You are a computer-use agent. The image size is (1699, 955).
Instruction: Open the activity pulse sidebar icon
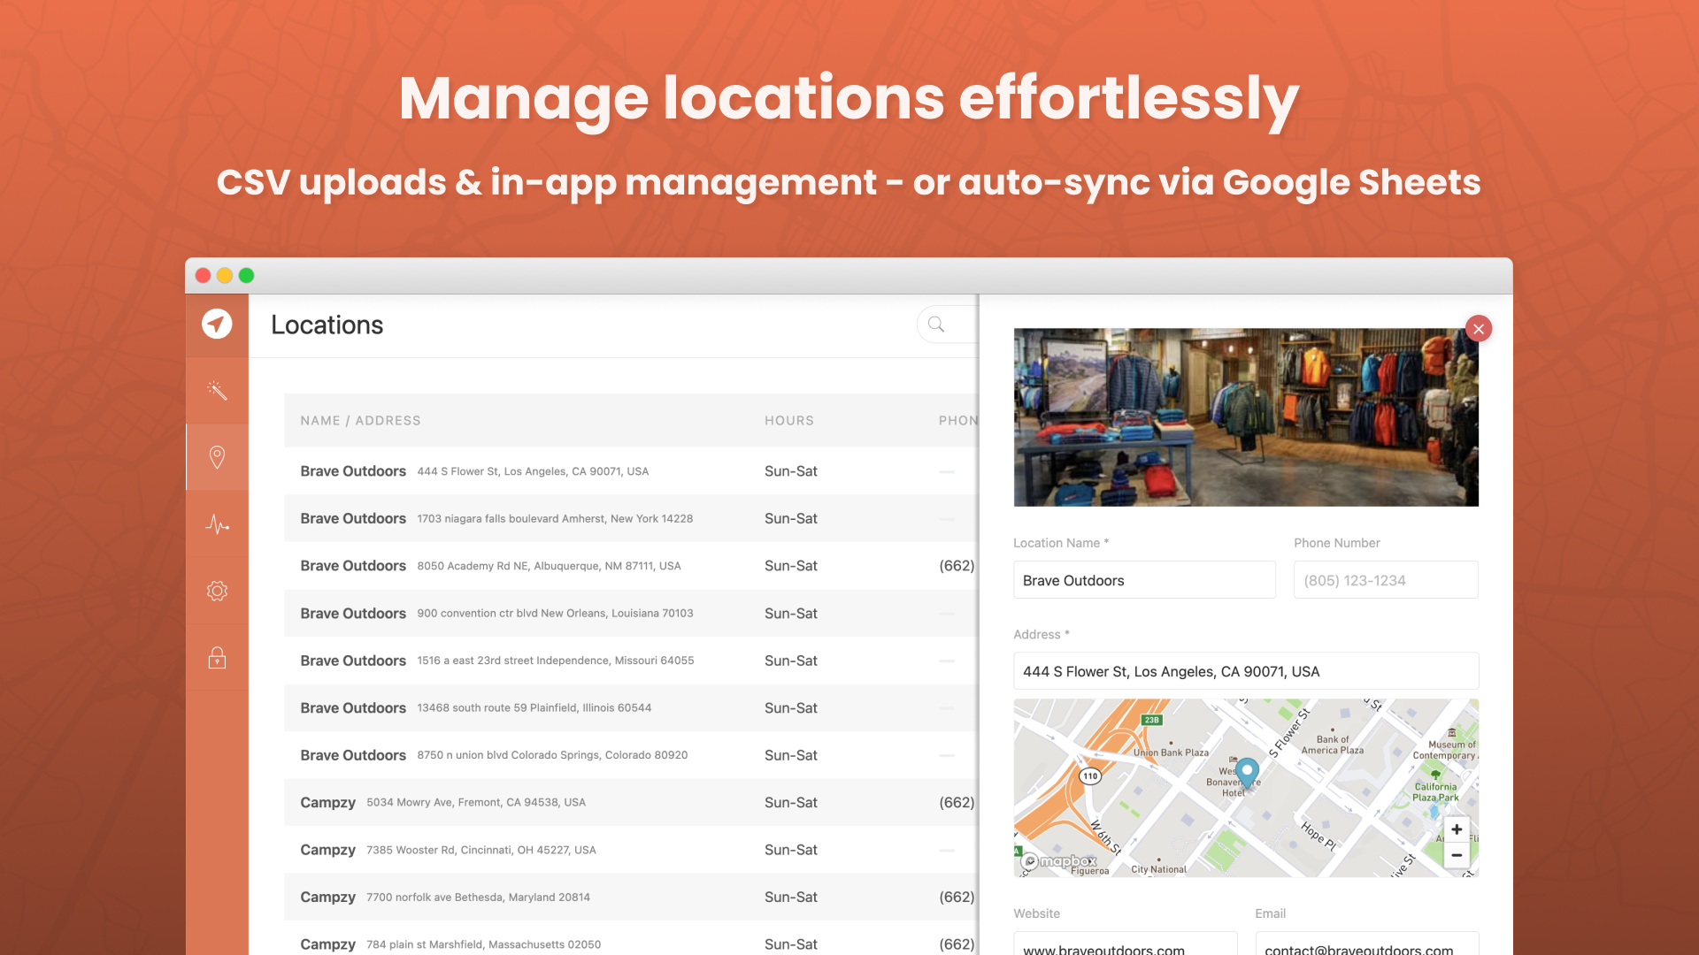click(217, 524)
